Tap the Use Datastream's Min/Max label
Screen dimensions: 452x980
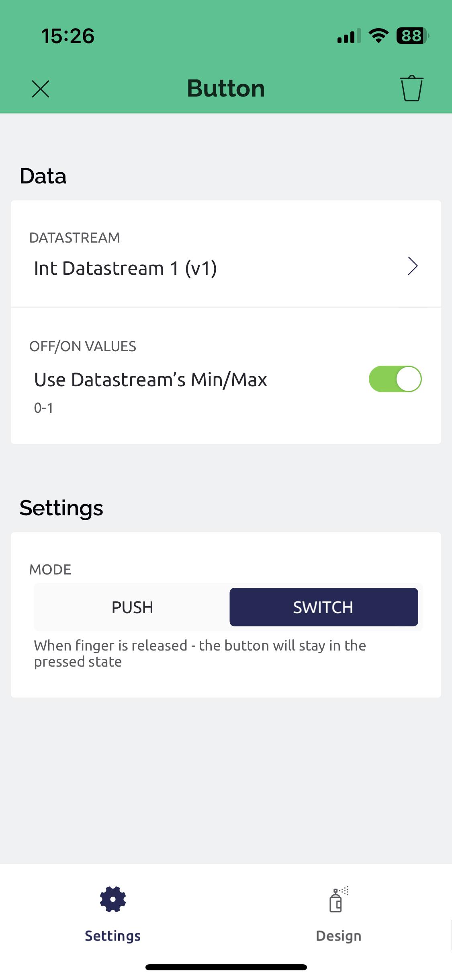click(151, 380)
